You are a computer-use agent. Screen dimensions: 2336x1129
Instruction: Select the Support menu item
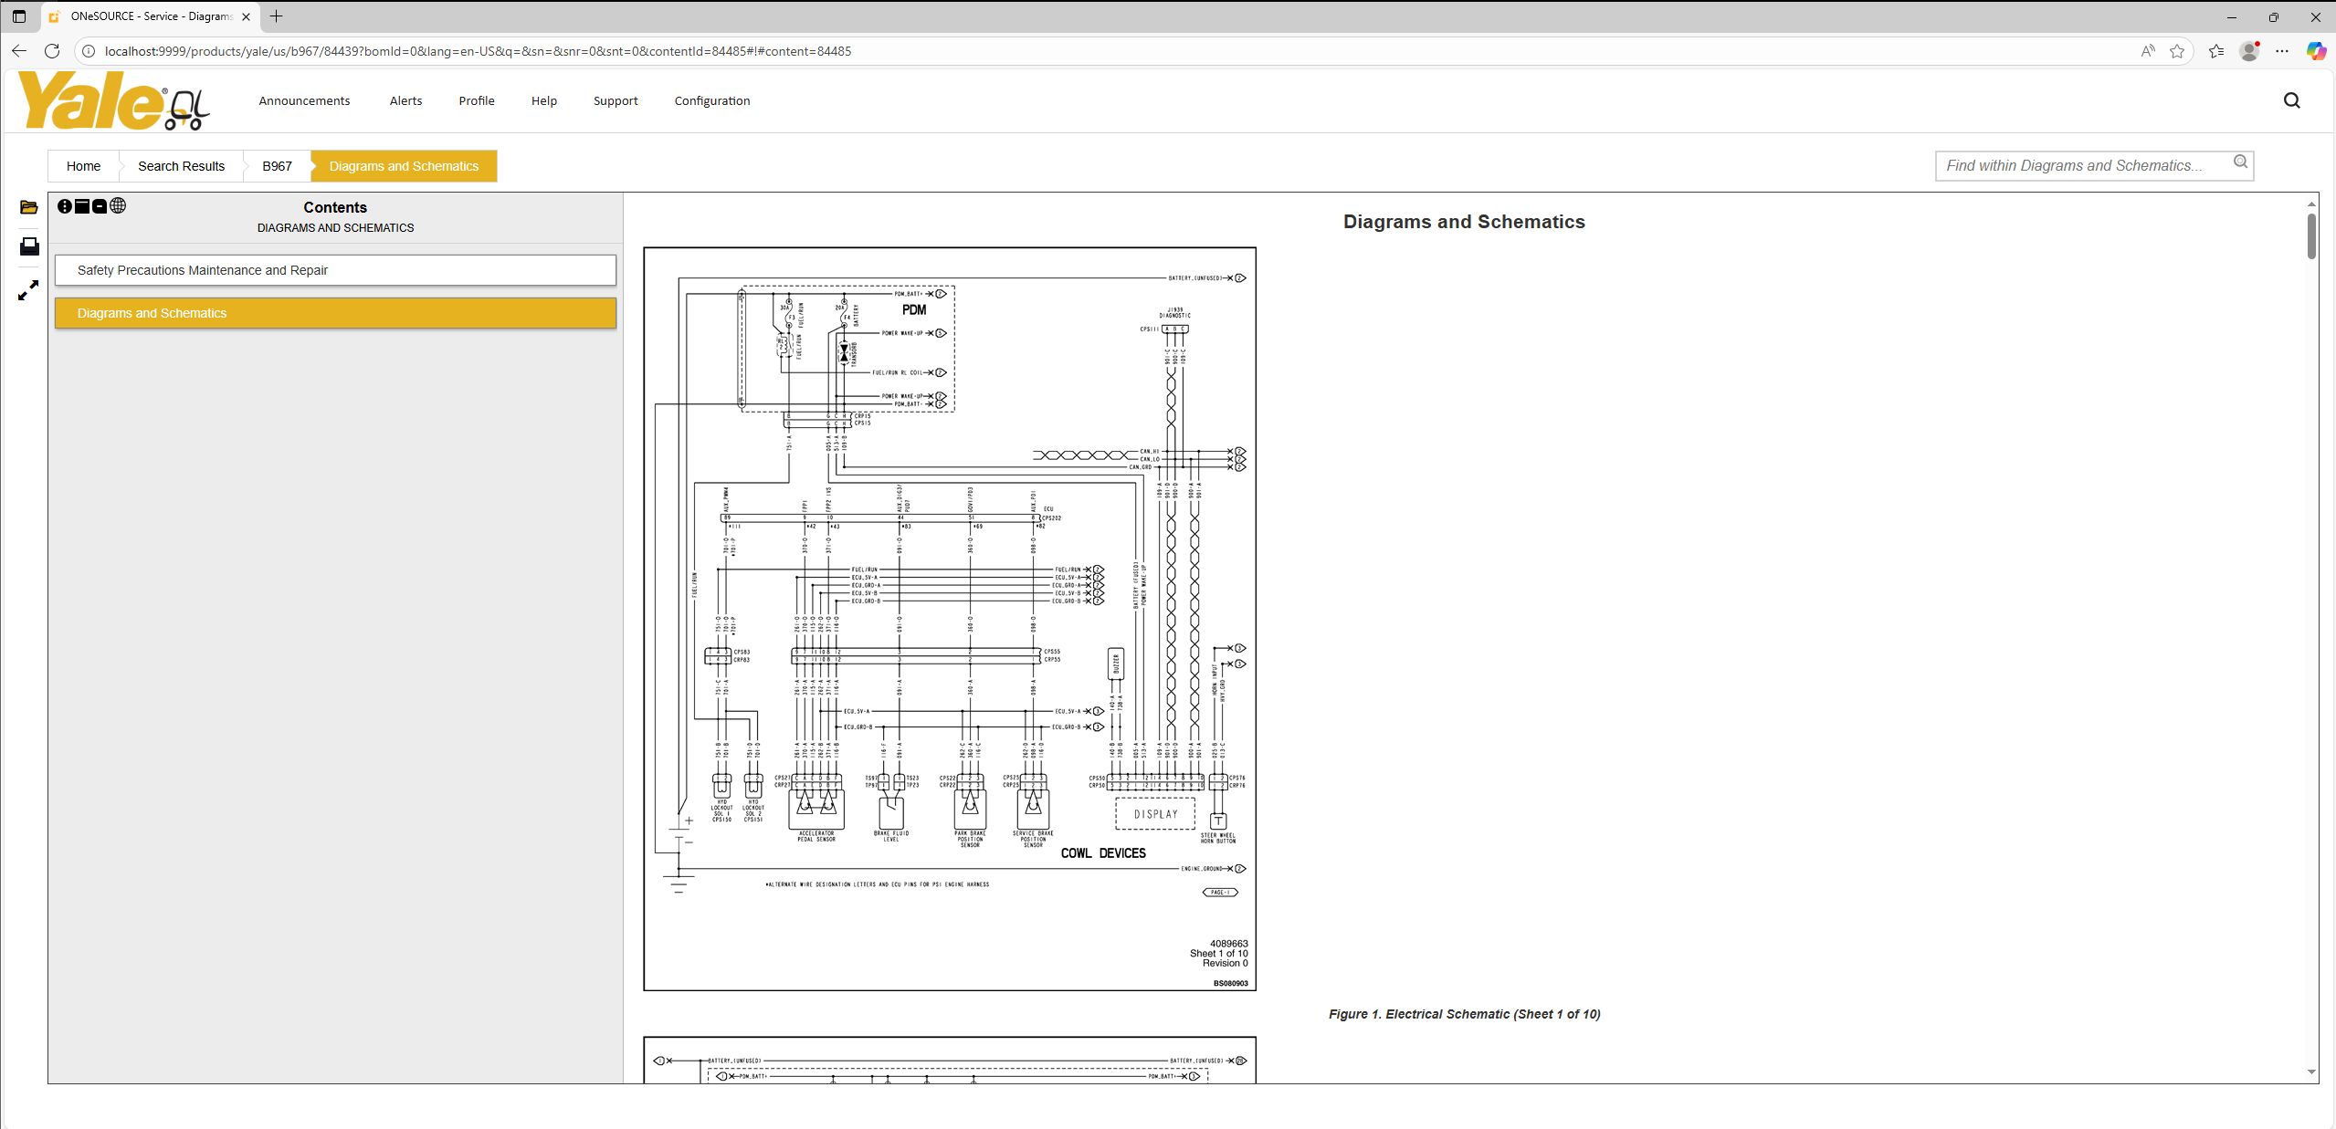tap(615, 100)
